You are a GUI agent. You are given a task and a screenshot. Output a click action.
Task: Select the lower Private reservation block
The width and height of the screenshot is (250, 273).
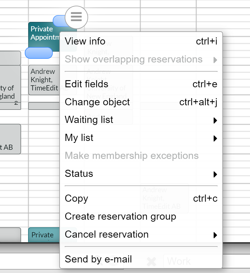44,235
